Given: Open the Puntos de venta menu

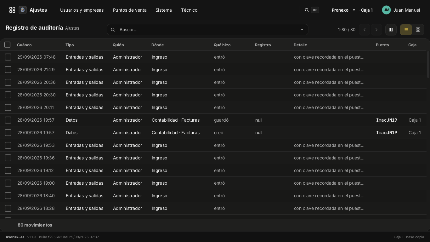Looking at the screenshot, I should click(130, 10).
